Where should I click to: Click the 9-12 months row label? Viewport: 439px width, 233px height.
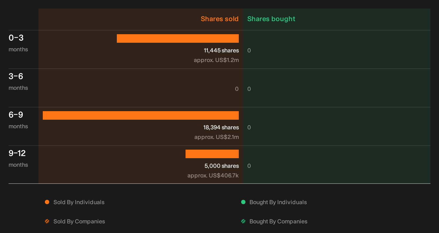[18, 158]
